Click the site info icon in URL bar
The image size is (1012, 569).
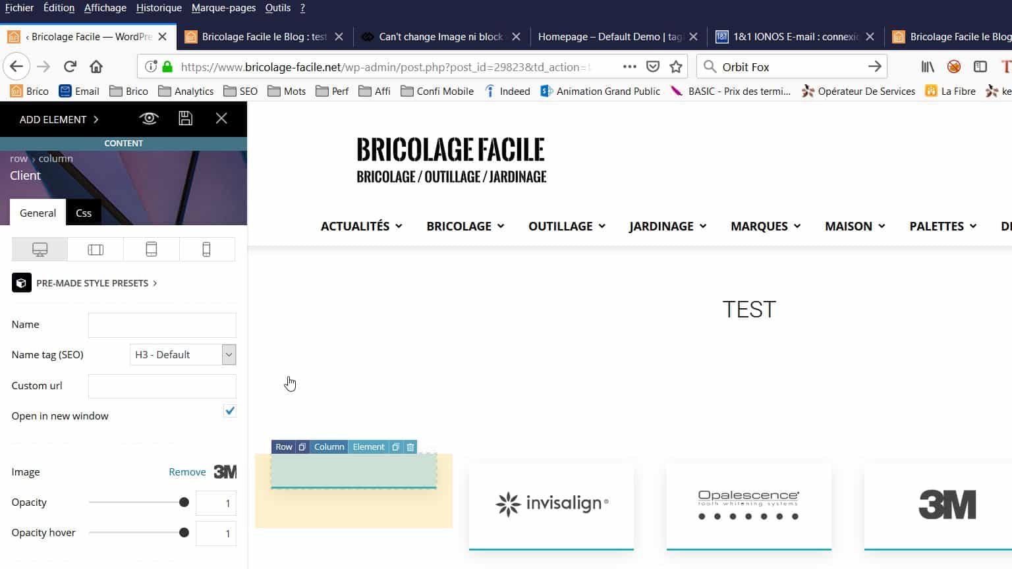click(151, 67)
